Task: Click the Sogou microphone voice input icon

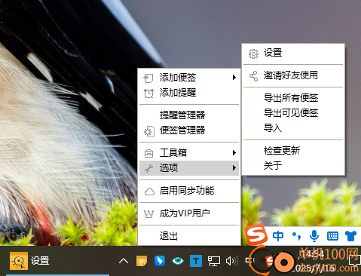Action: coord(314,236)
